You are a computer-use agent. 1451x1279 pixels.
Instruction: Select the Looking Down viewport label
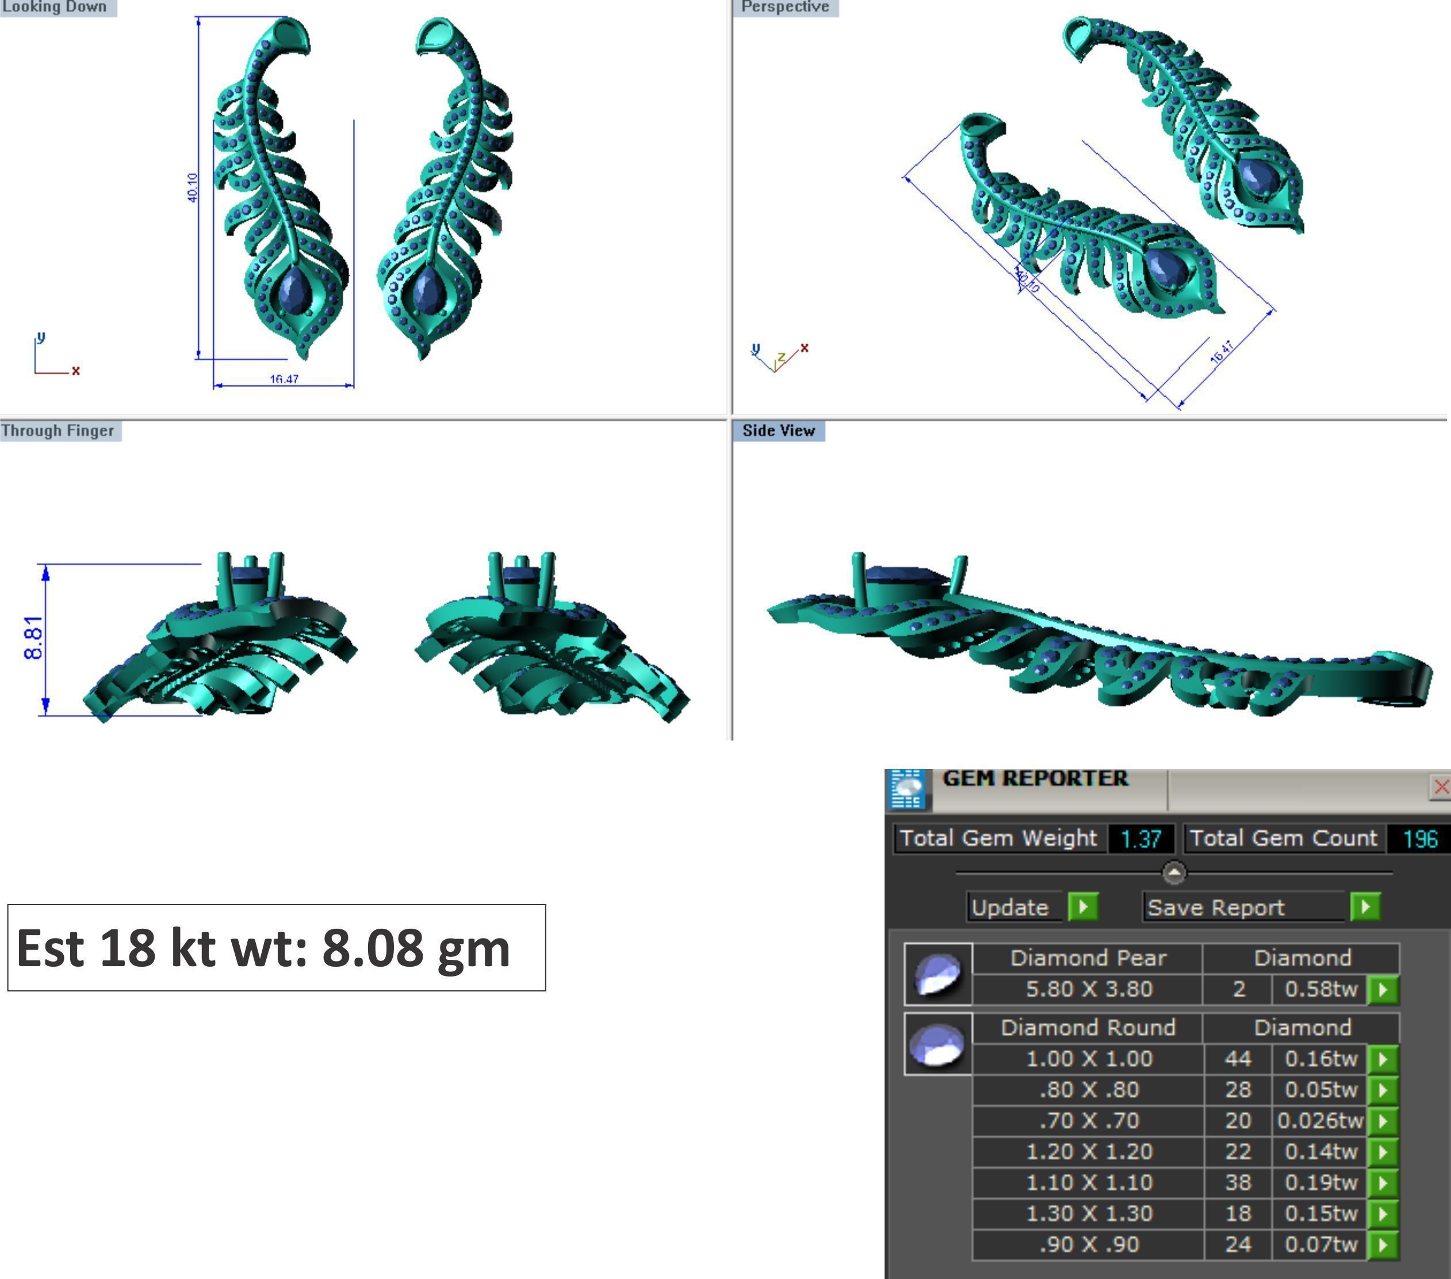pos(57,7)
